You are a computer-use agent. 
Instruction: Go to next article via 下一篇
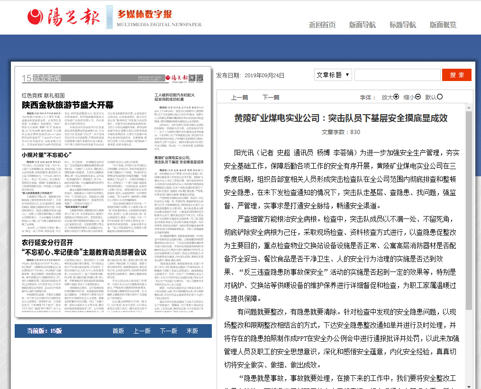point(271,98)
